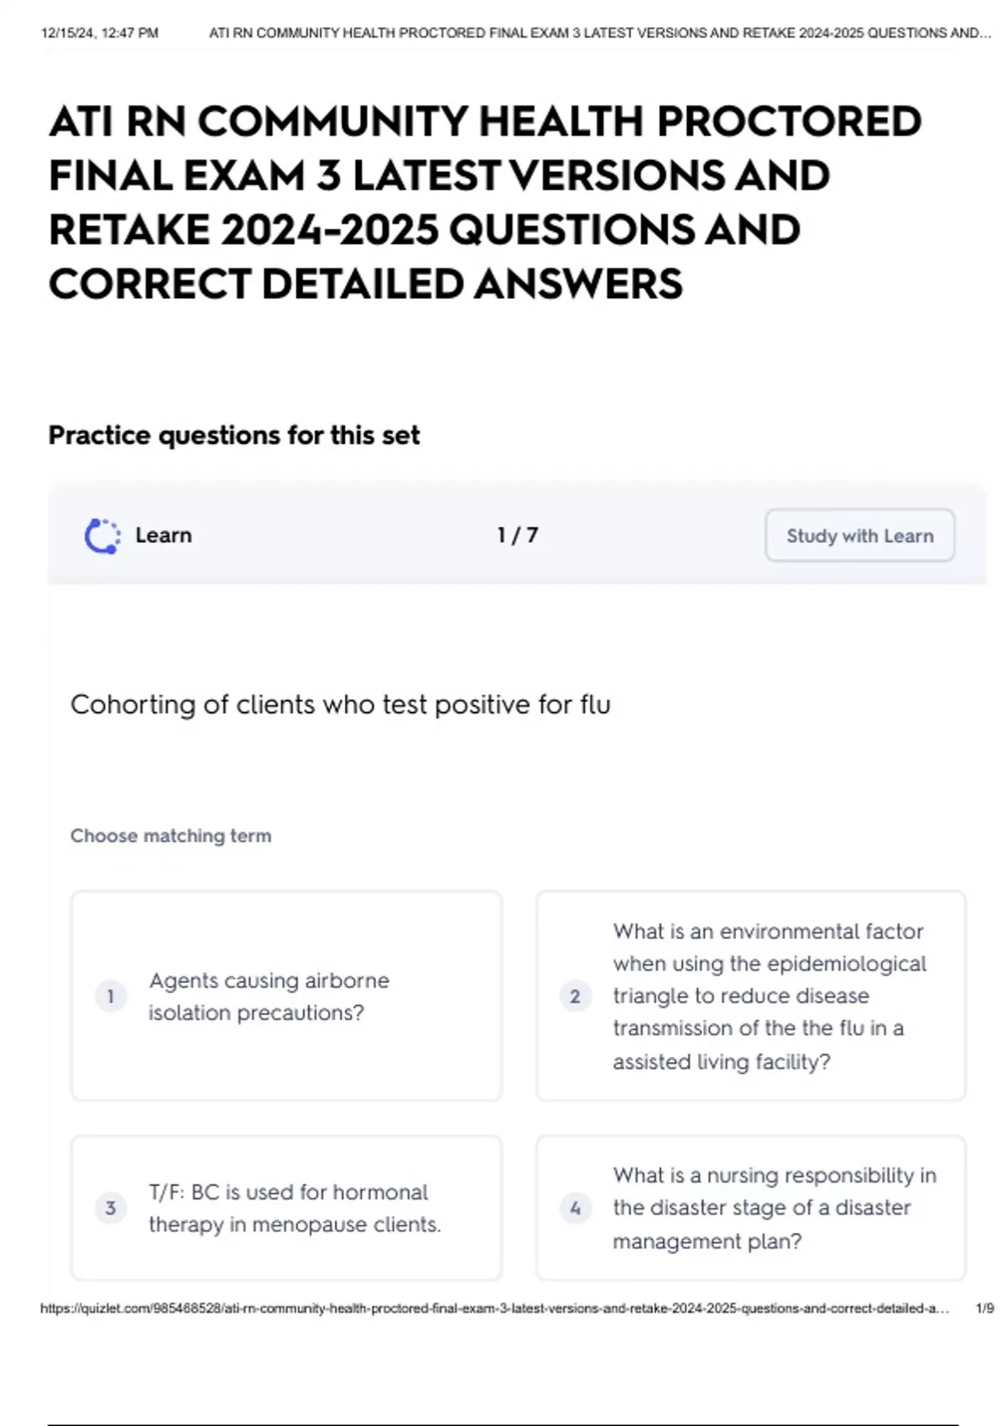This screenshot has height=1426, width=1007.
Task: Pick the "T/F: BC is used for hormonal therapy" option
Action: (295, 1208)
